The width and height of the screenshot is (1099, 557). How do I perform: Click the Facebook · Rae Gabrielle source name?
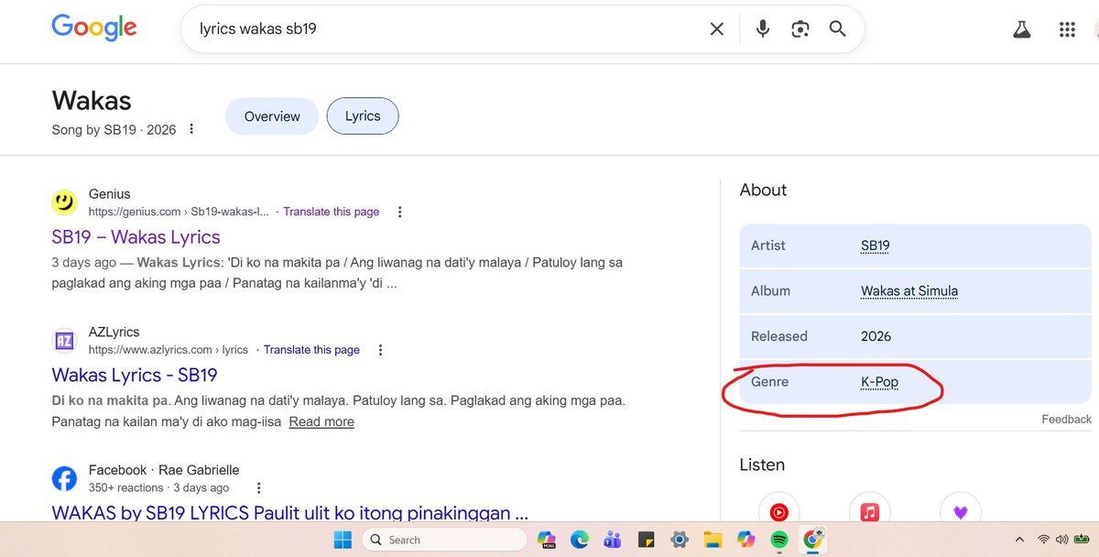[164, 470]
